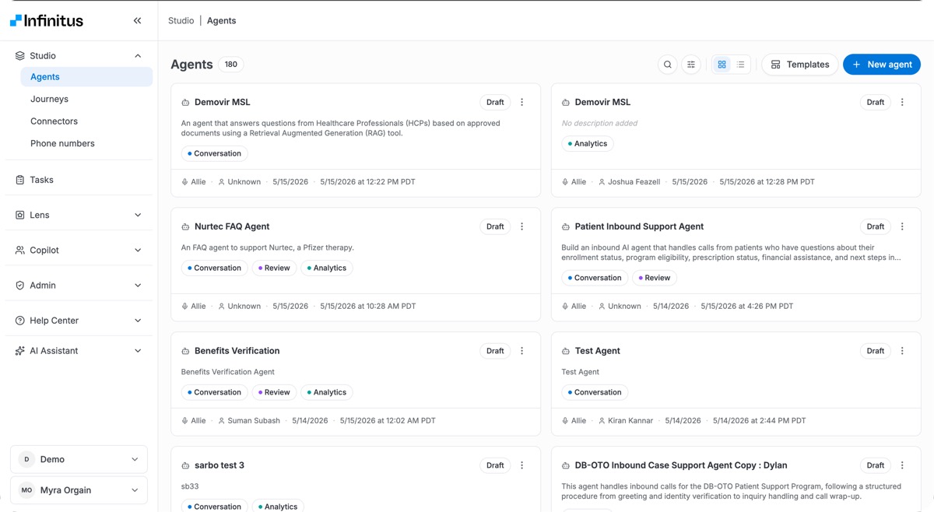Click Conversation tag on Test Agent
The height and width of the screenshot is (512, 934).
tap(595, 392)
